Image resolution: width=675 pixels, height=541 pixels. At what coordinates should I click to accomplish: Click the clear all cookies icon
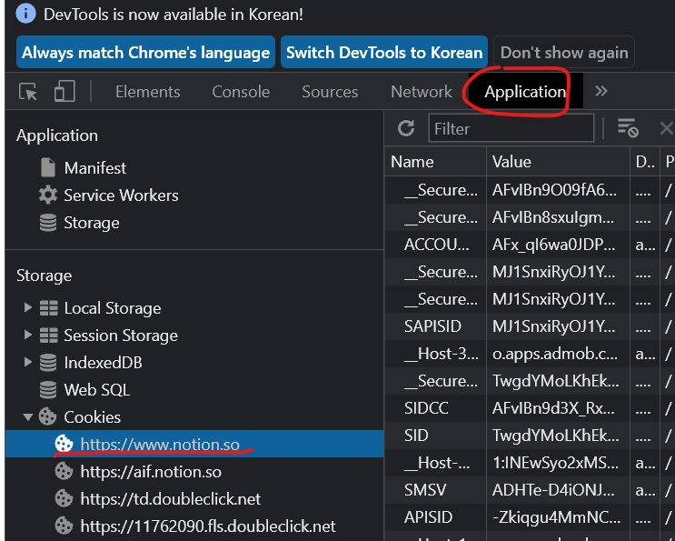(627, 128)
